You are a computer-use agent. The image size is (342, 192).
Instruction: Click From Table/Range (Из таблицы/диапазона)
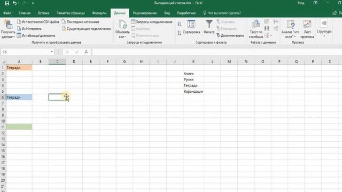tap(36, 36)
